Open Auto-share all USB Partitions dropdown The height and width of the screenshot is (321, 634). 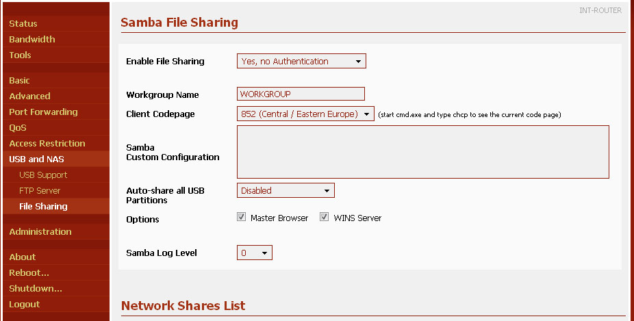[x=286, y=190]
